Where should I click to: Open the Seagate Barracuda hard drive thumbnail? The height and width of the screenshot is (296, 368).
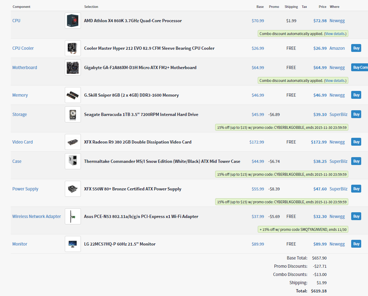point(73,114)
